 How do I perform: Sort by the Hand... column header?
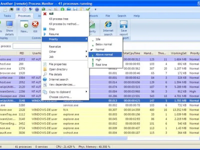[x=148, y=53]
